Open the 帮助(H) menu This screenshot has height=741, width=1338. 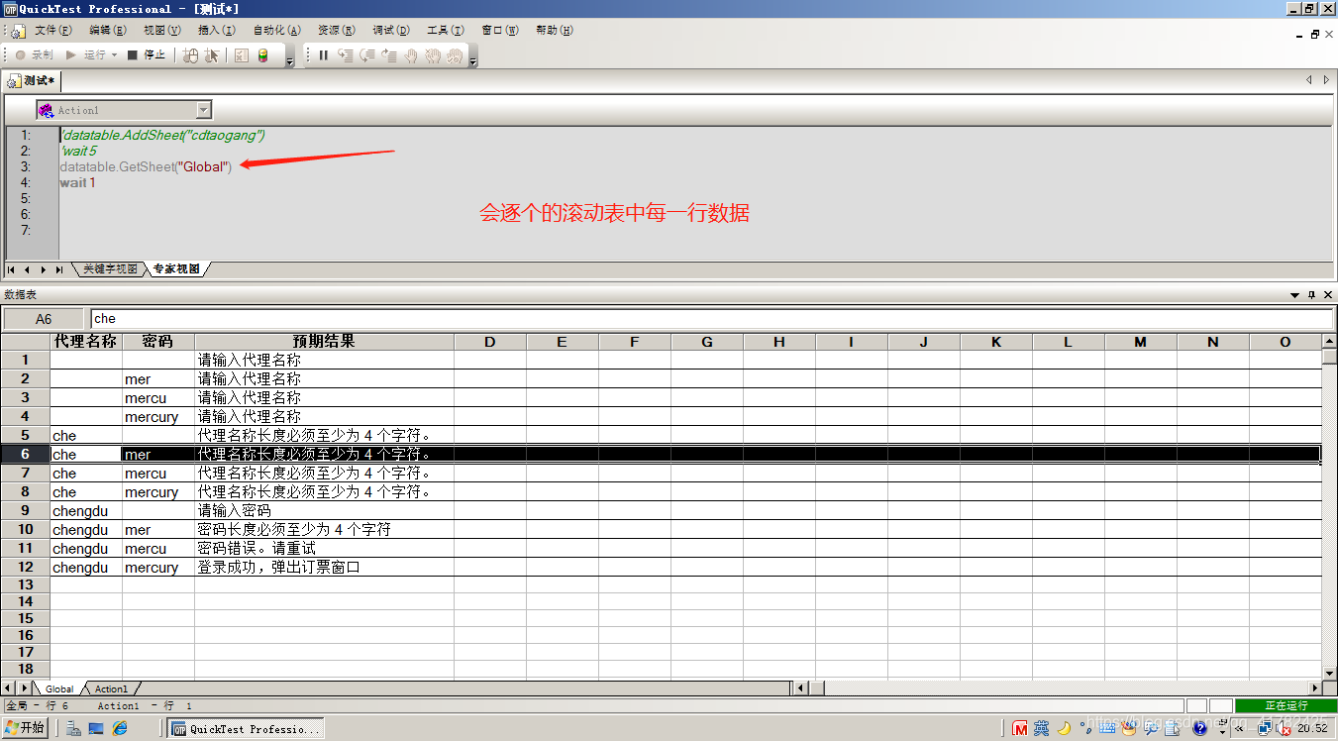(x=554, y=31)
